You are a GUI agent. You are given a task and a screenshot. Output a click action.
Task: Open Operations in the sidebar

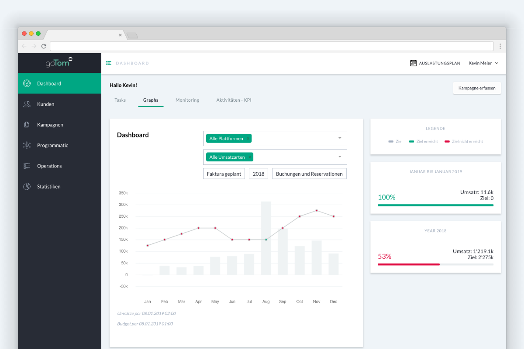(x=59, y=166)
